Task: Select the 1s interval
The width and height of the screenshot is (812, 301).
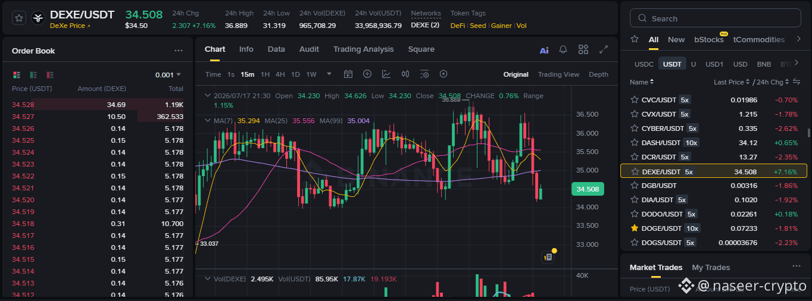Action: (x=231, y=74)
